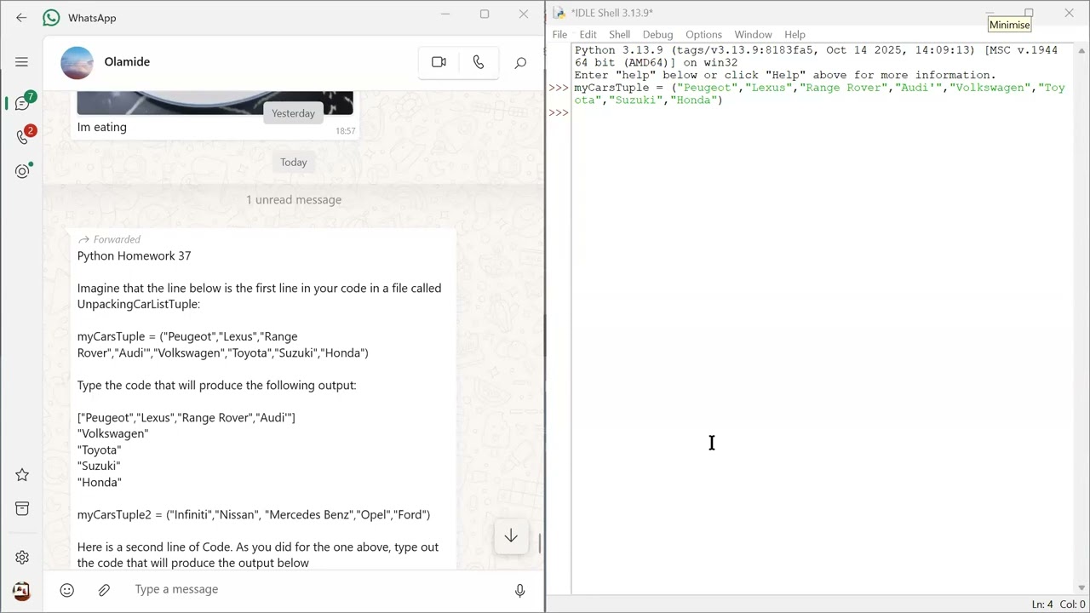The height and width of the screenshot is (613, 1090).
Task: Click the WhatsApp back arrow
Action: pyautogui.click(x=21, y=18)
